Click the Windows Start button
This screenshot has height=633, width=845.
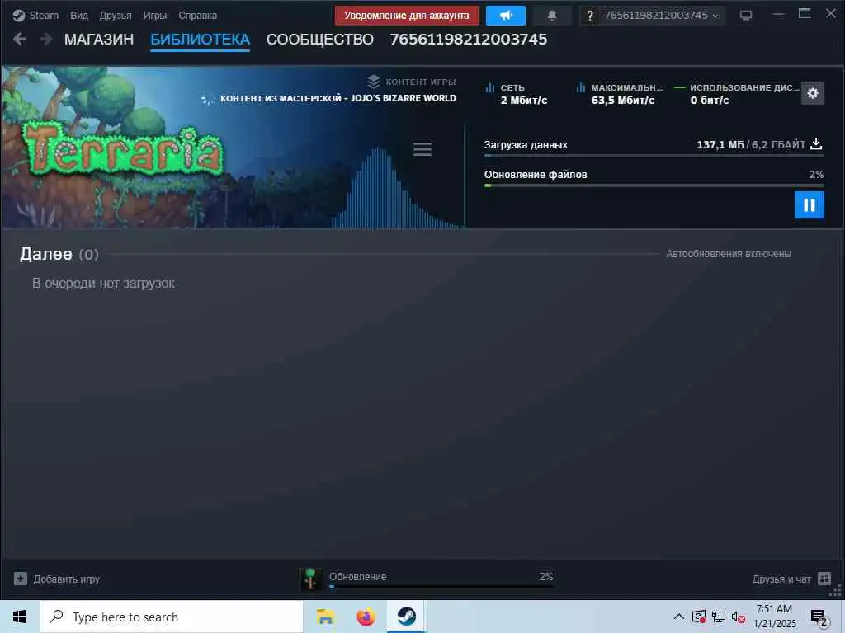click(20, 617)
